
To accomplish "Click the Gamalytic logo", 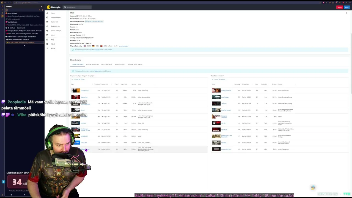I will [x=54, y=7].
